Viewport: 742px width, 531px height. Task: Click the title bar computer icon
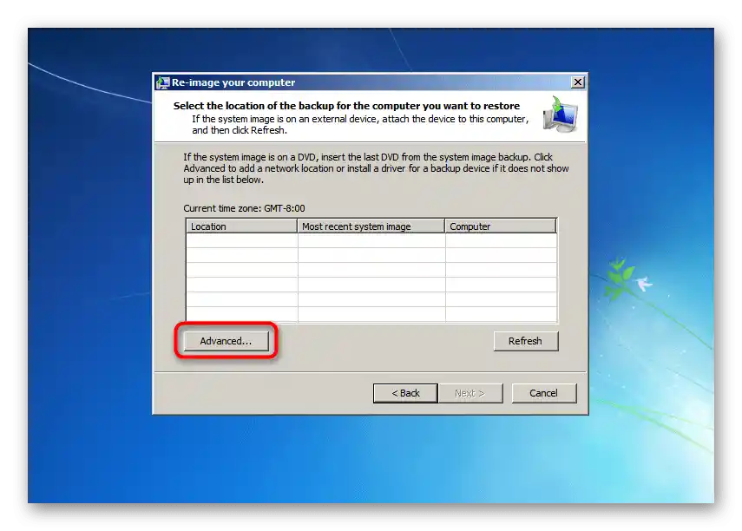(x=163, y=82)
